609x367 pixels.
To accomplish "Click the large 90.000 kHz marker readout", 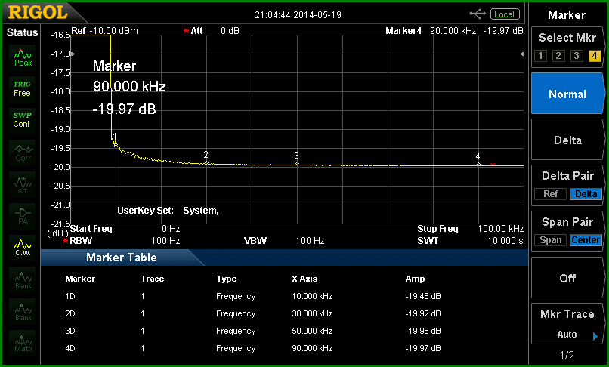I will (x=129, y=86).
